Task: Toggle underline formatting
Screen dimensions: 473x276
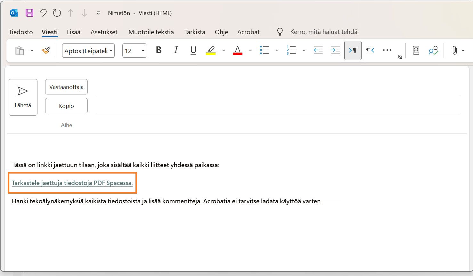Action: [193, 50]
